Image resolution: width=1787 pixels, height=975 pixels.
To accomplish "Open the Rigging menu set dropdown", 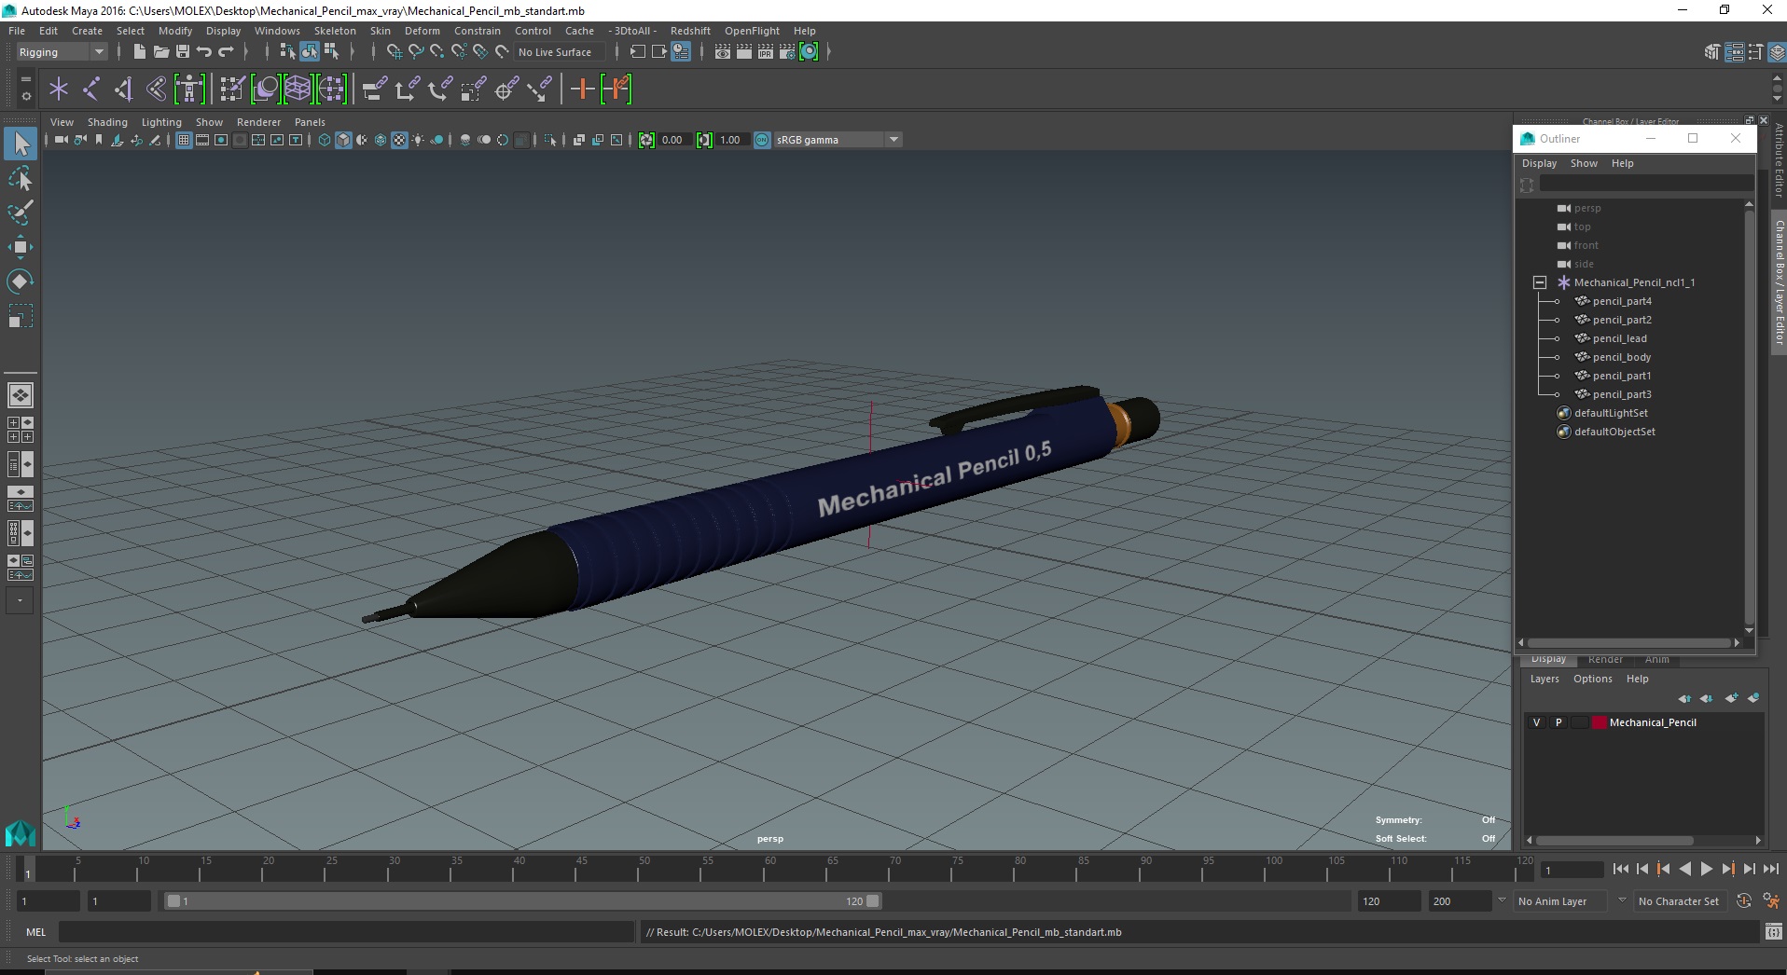I will click(62, 52).
